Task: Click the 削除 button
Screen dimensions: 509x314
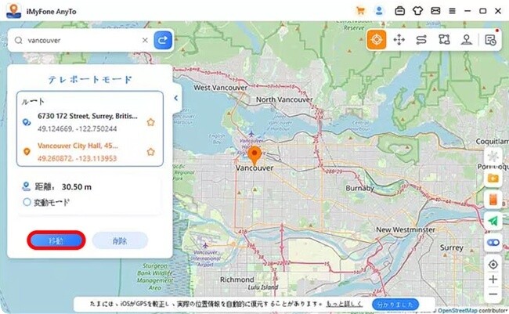Action: (120, 240)
